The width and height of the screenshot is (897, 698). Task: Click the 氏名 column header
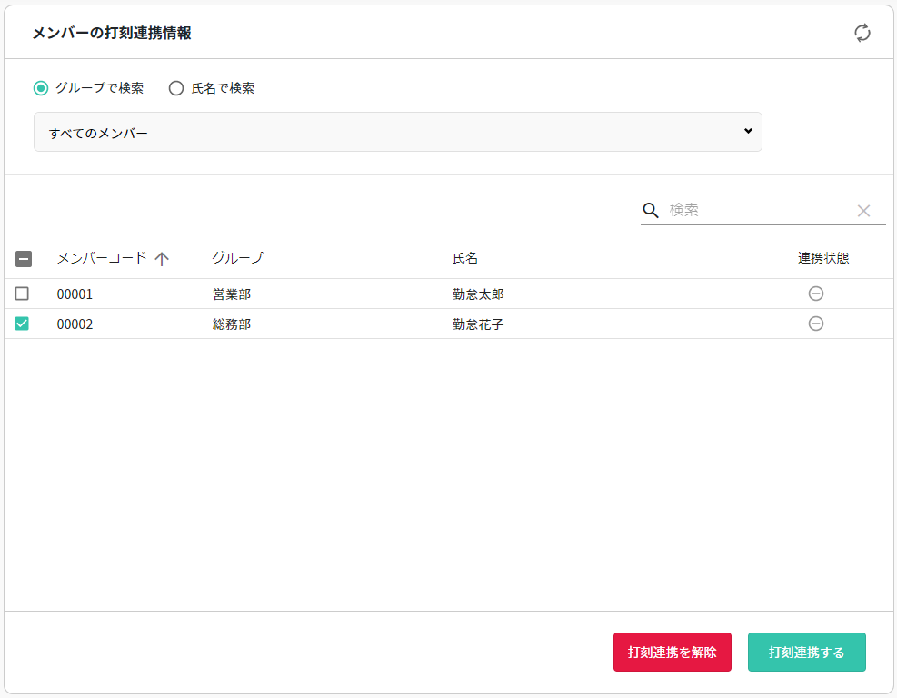[x=465, y=258]
